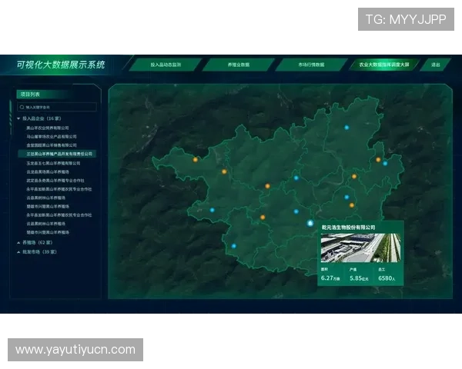This screenshot has height=369, width=462.
Task: Click the 可视化大数据展示系统 title
Action: coord(61,65)
